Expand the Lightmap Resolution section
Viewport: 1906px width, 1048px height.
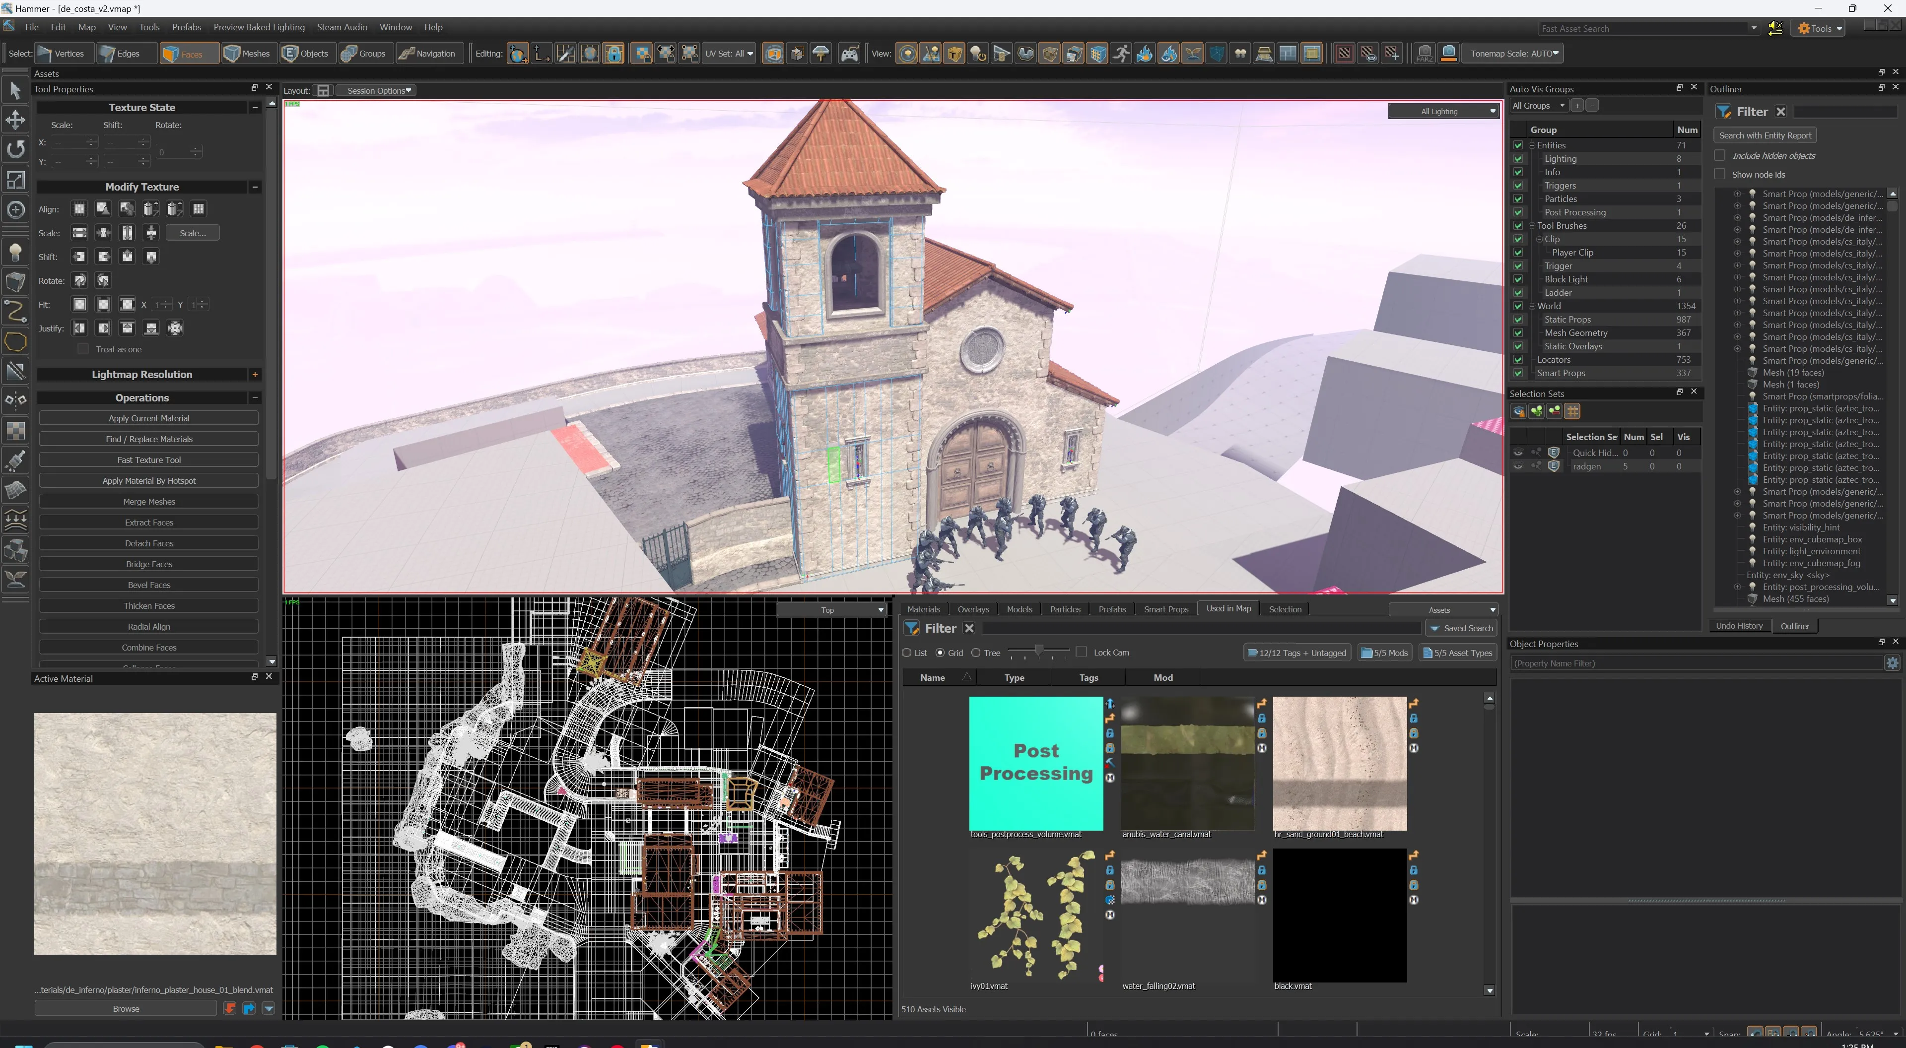255,375
